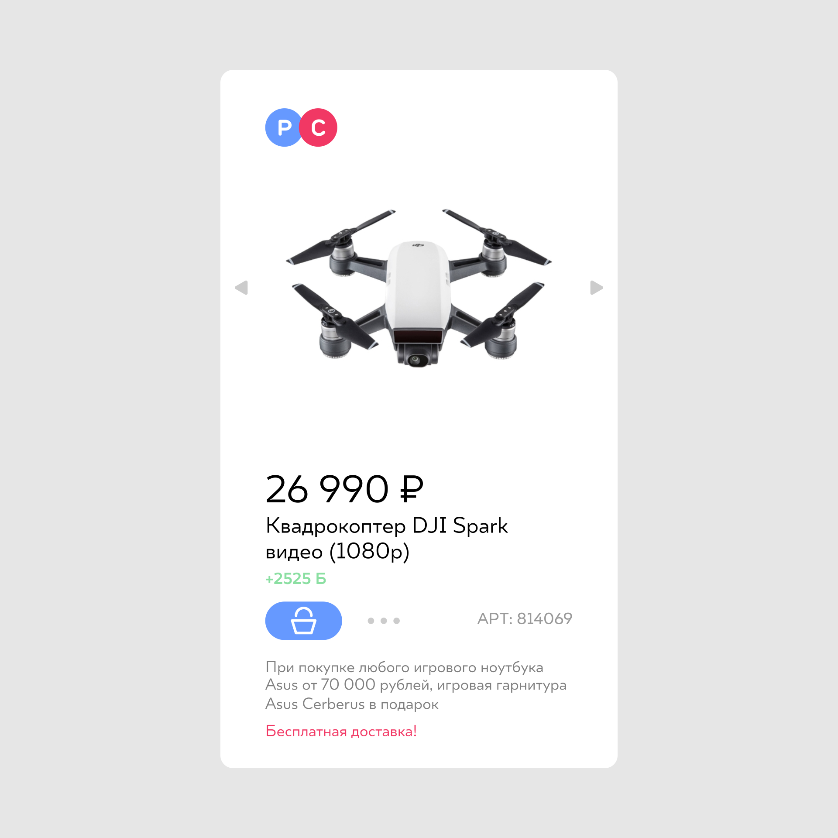Click the green +2525 Б bonus label
This screenshot has width=838, height=838.
(295, 579)
